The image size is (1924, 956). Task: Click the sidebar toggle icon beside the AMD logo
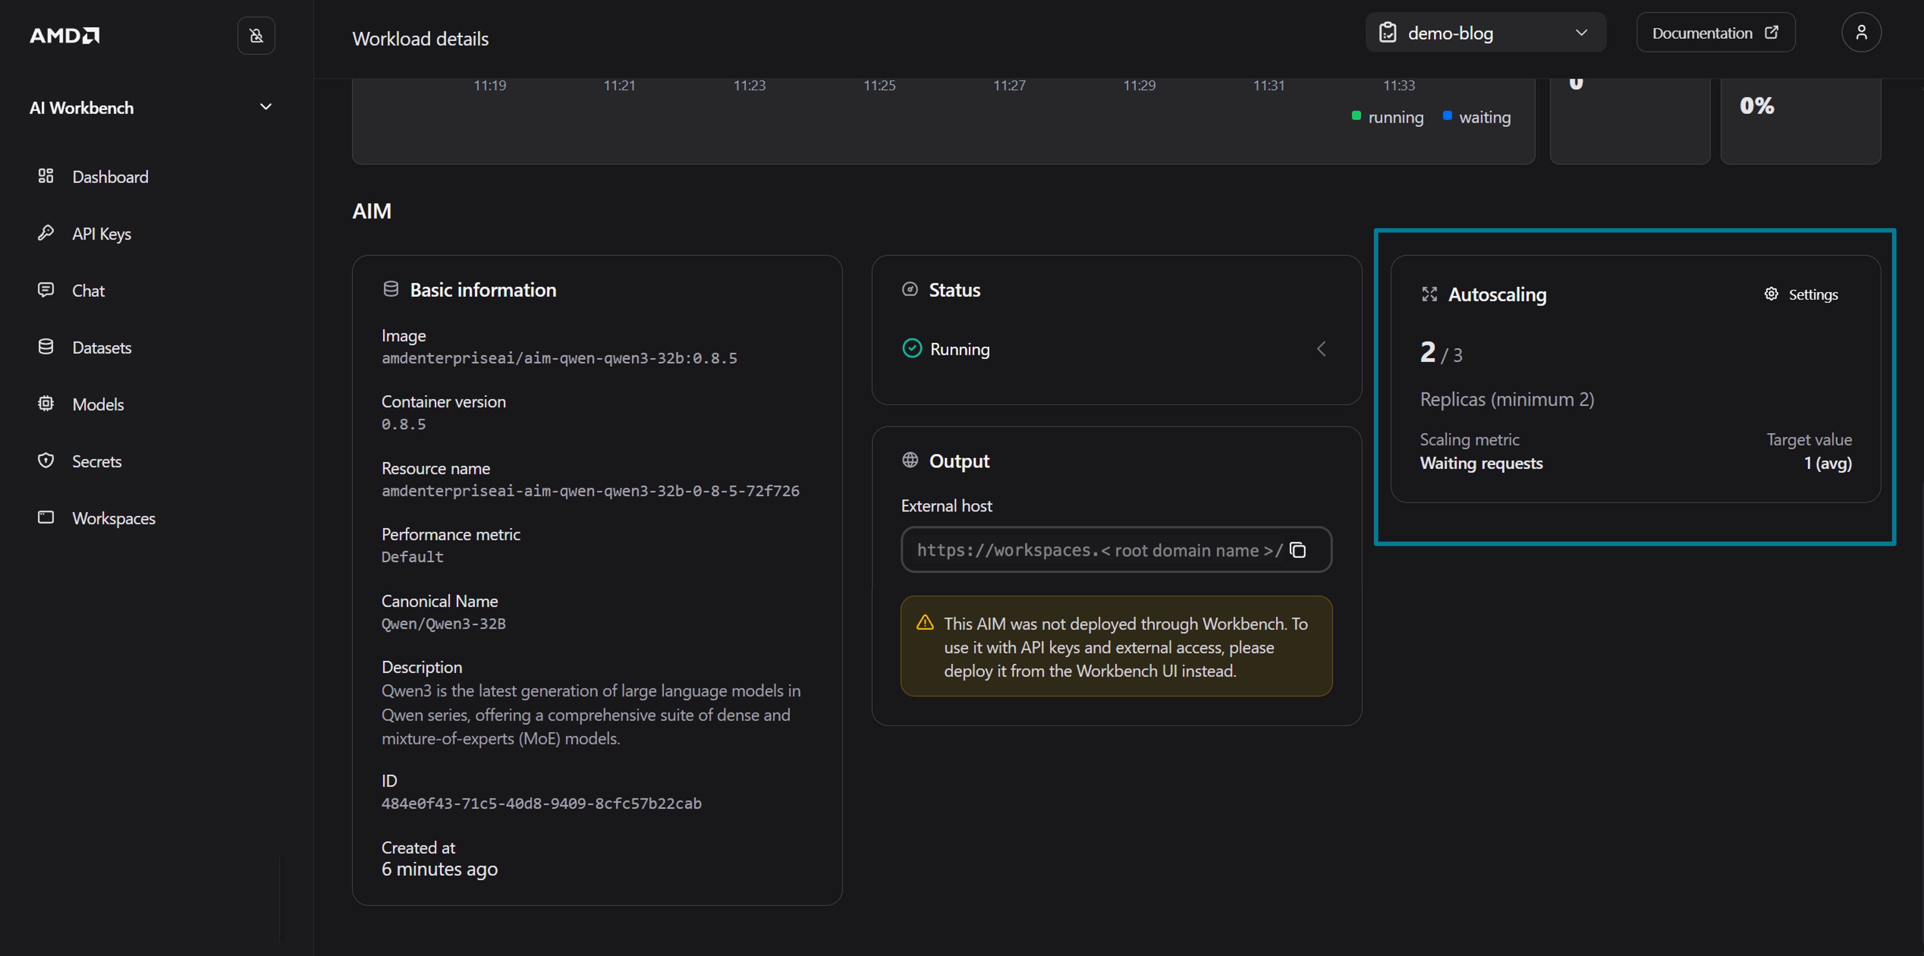[256, 35]
